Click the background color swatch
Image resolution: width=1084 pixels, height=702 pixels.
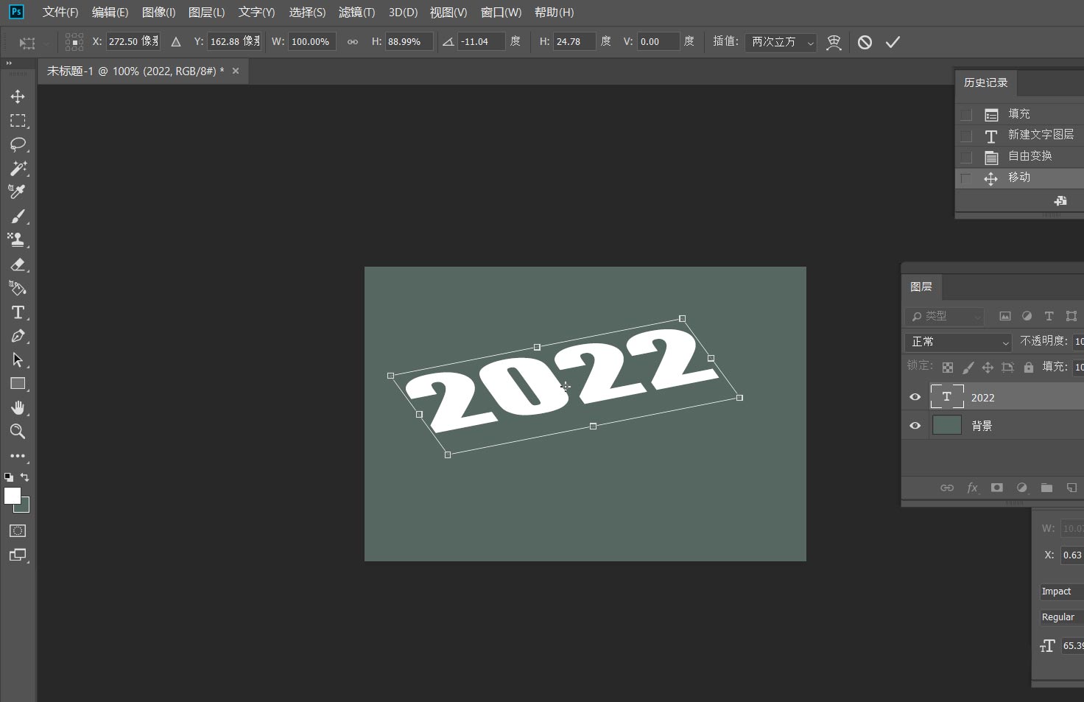[x=24, y=508]
